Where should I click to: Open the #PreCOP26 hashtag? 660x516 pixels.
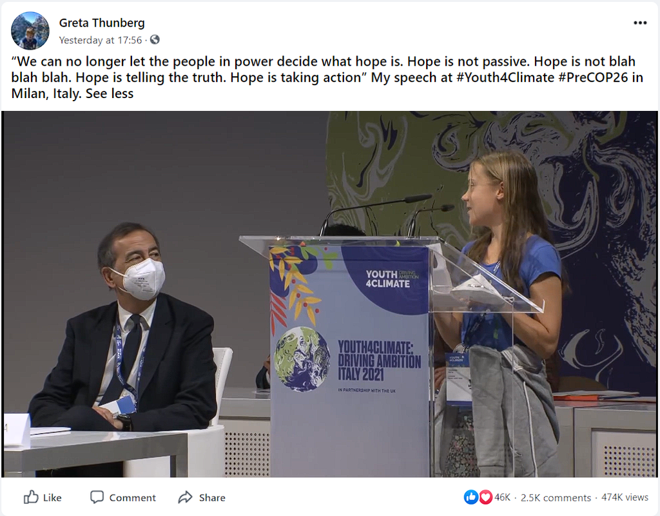tap(594, 77)
